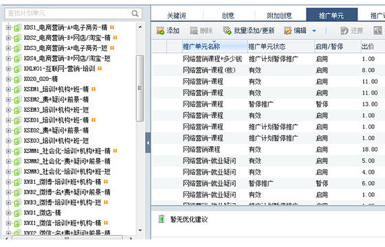Click the tree scrollbar up arrow
Image resolution: width=385 pixels, height=247 pixels.
[x=140, y=27]
